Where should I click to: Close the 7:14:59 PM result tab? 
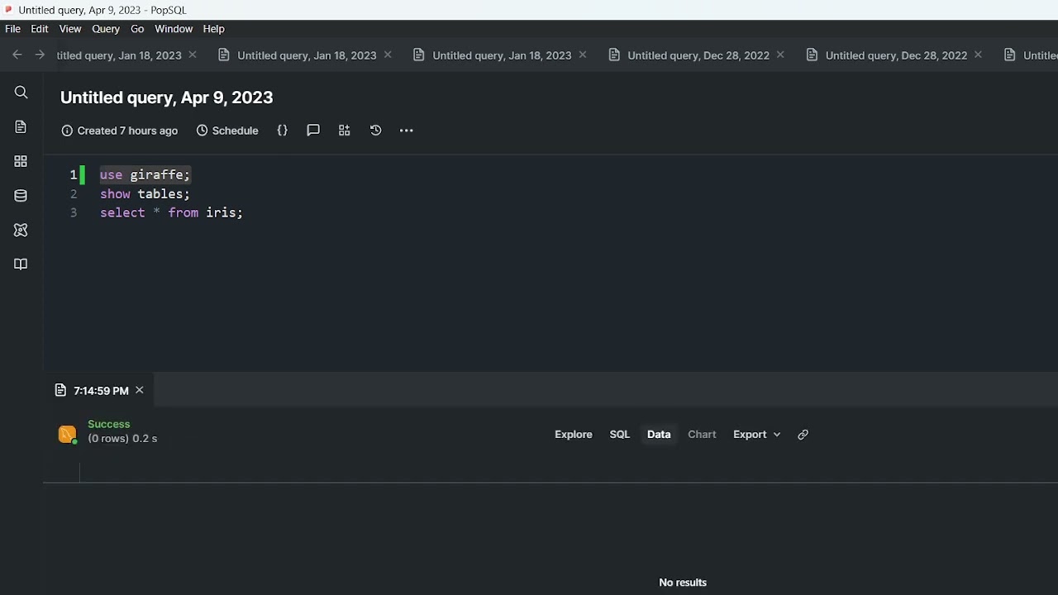pos(140,390)
